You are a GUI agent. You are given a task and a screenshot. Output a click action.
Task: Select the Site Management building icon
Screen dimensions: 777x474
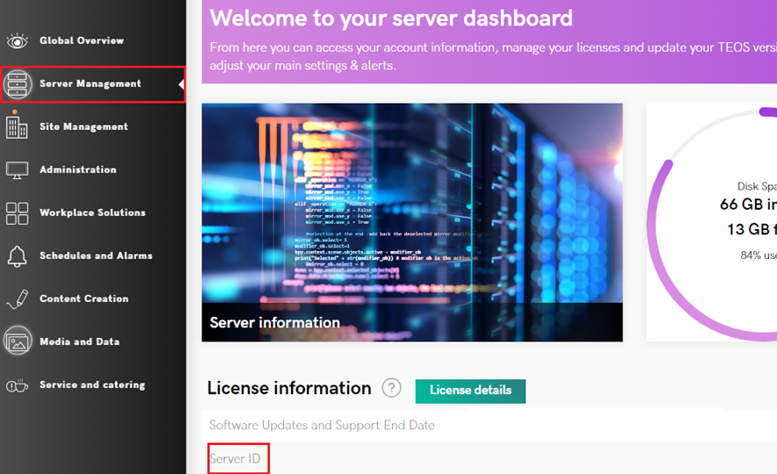click(x=18, y=126)
